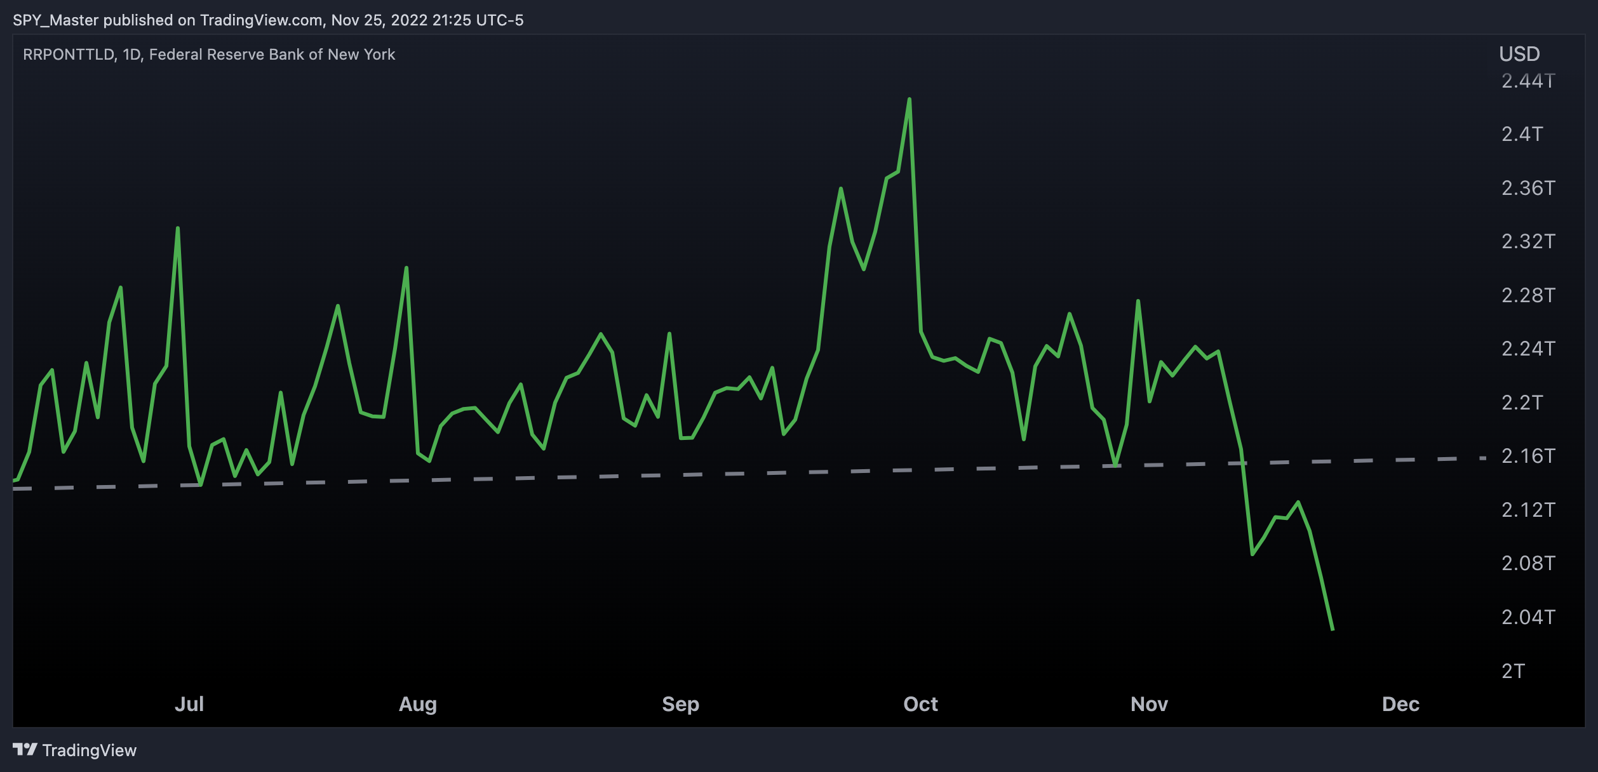
Task: Click the 2.16T price axis label
Action: [1528, 456]
